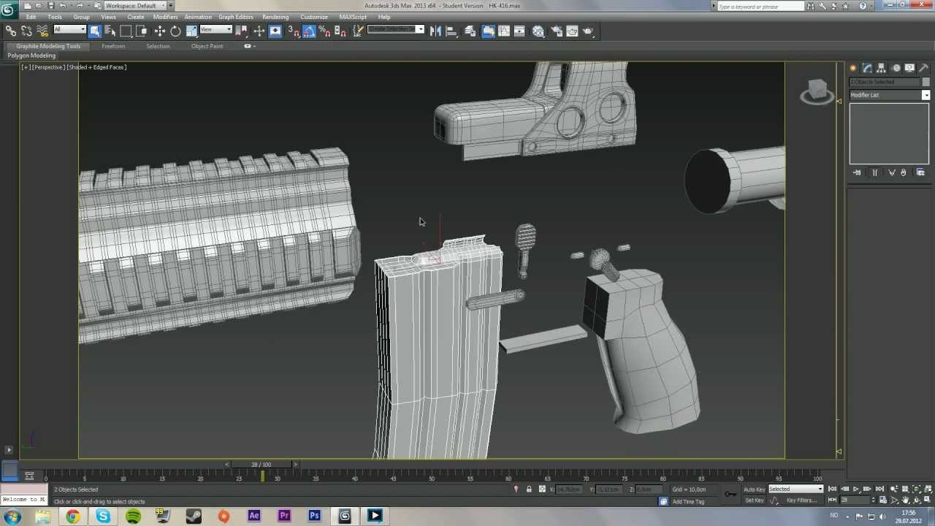Activate the Select and Move tool
Screen dimensions: 935x526
coord(159,31)
